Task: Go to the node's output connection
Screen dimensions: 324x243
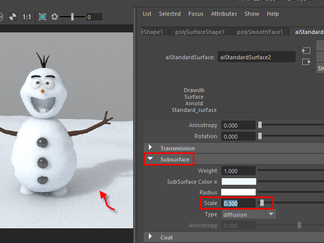Action: point(305,62)
